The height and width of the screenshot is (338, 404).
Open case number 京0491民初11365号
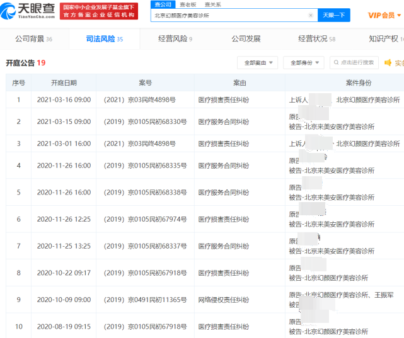(145, 301)
